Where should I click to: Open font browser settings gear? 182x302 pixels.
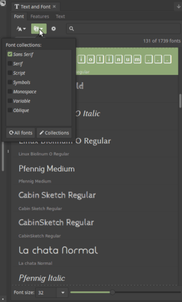53,29
